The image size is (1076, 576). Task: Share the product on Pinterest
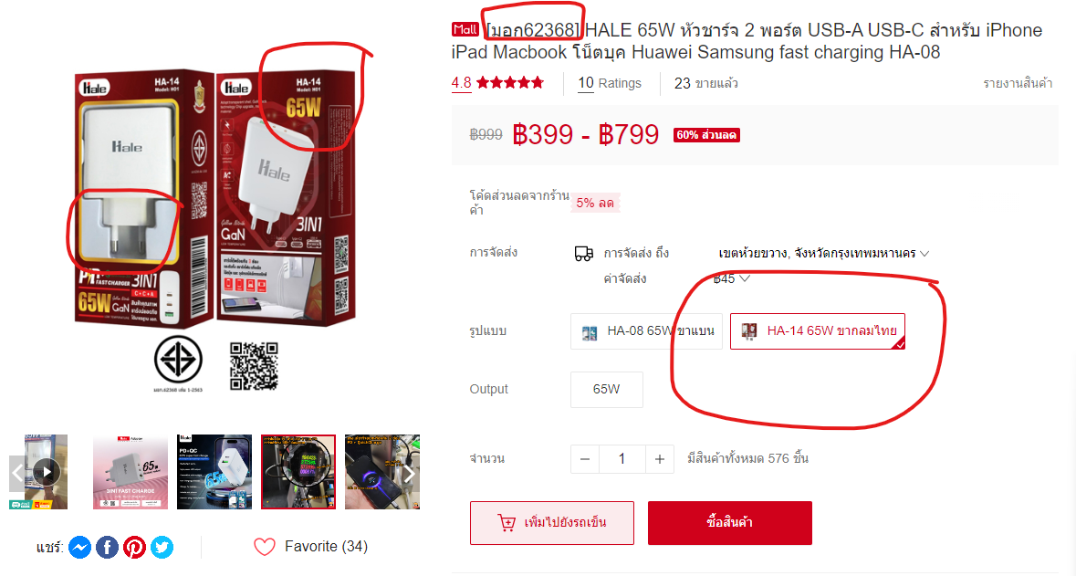coord(134,547)
